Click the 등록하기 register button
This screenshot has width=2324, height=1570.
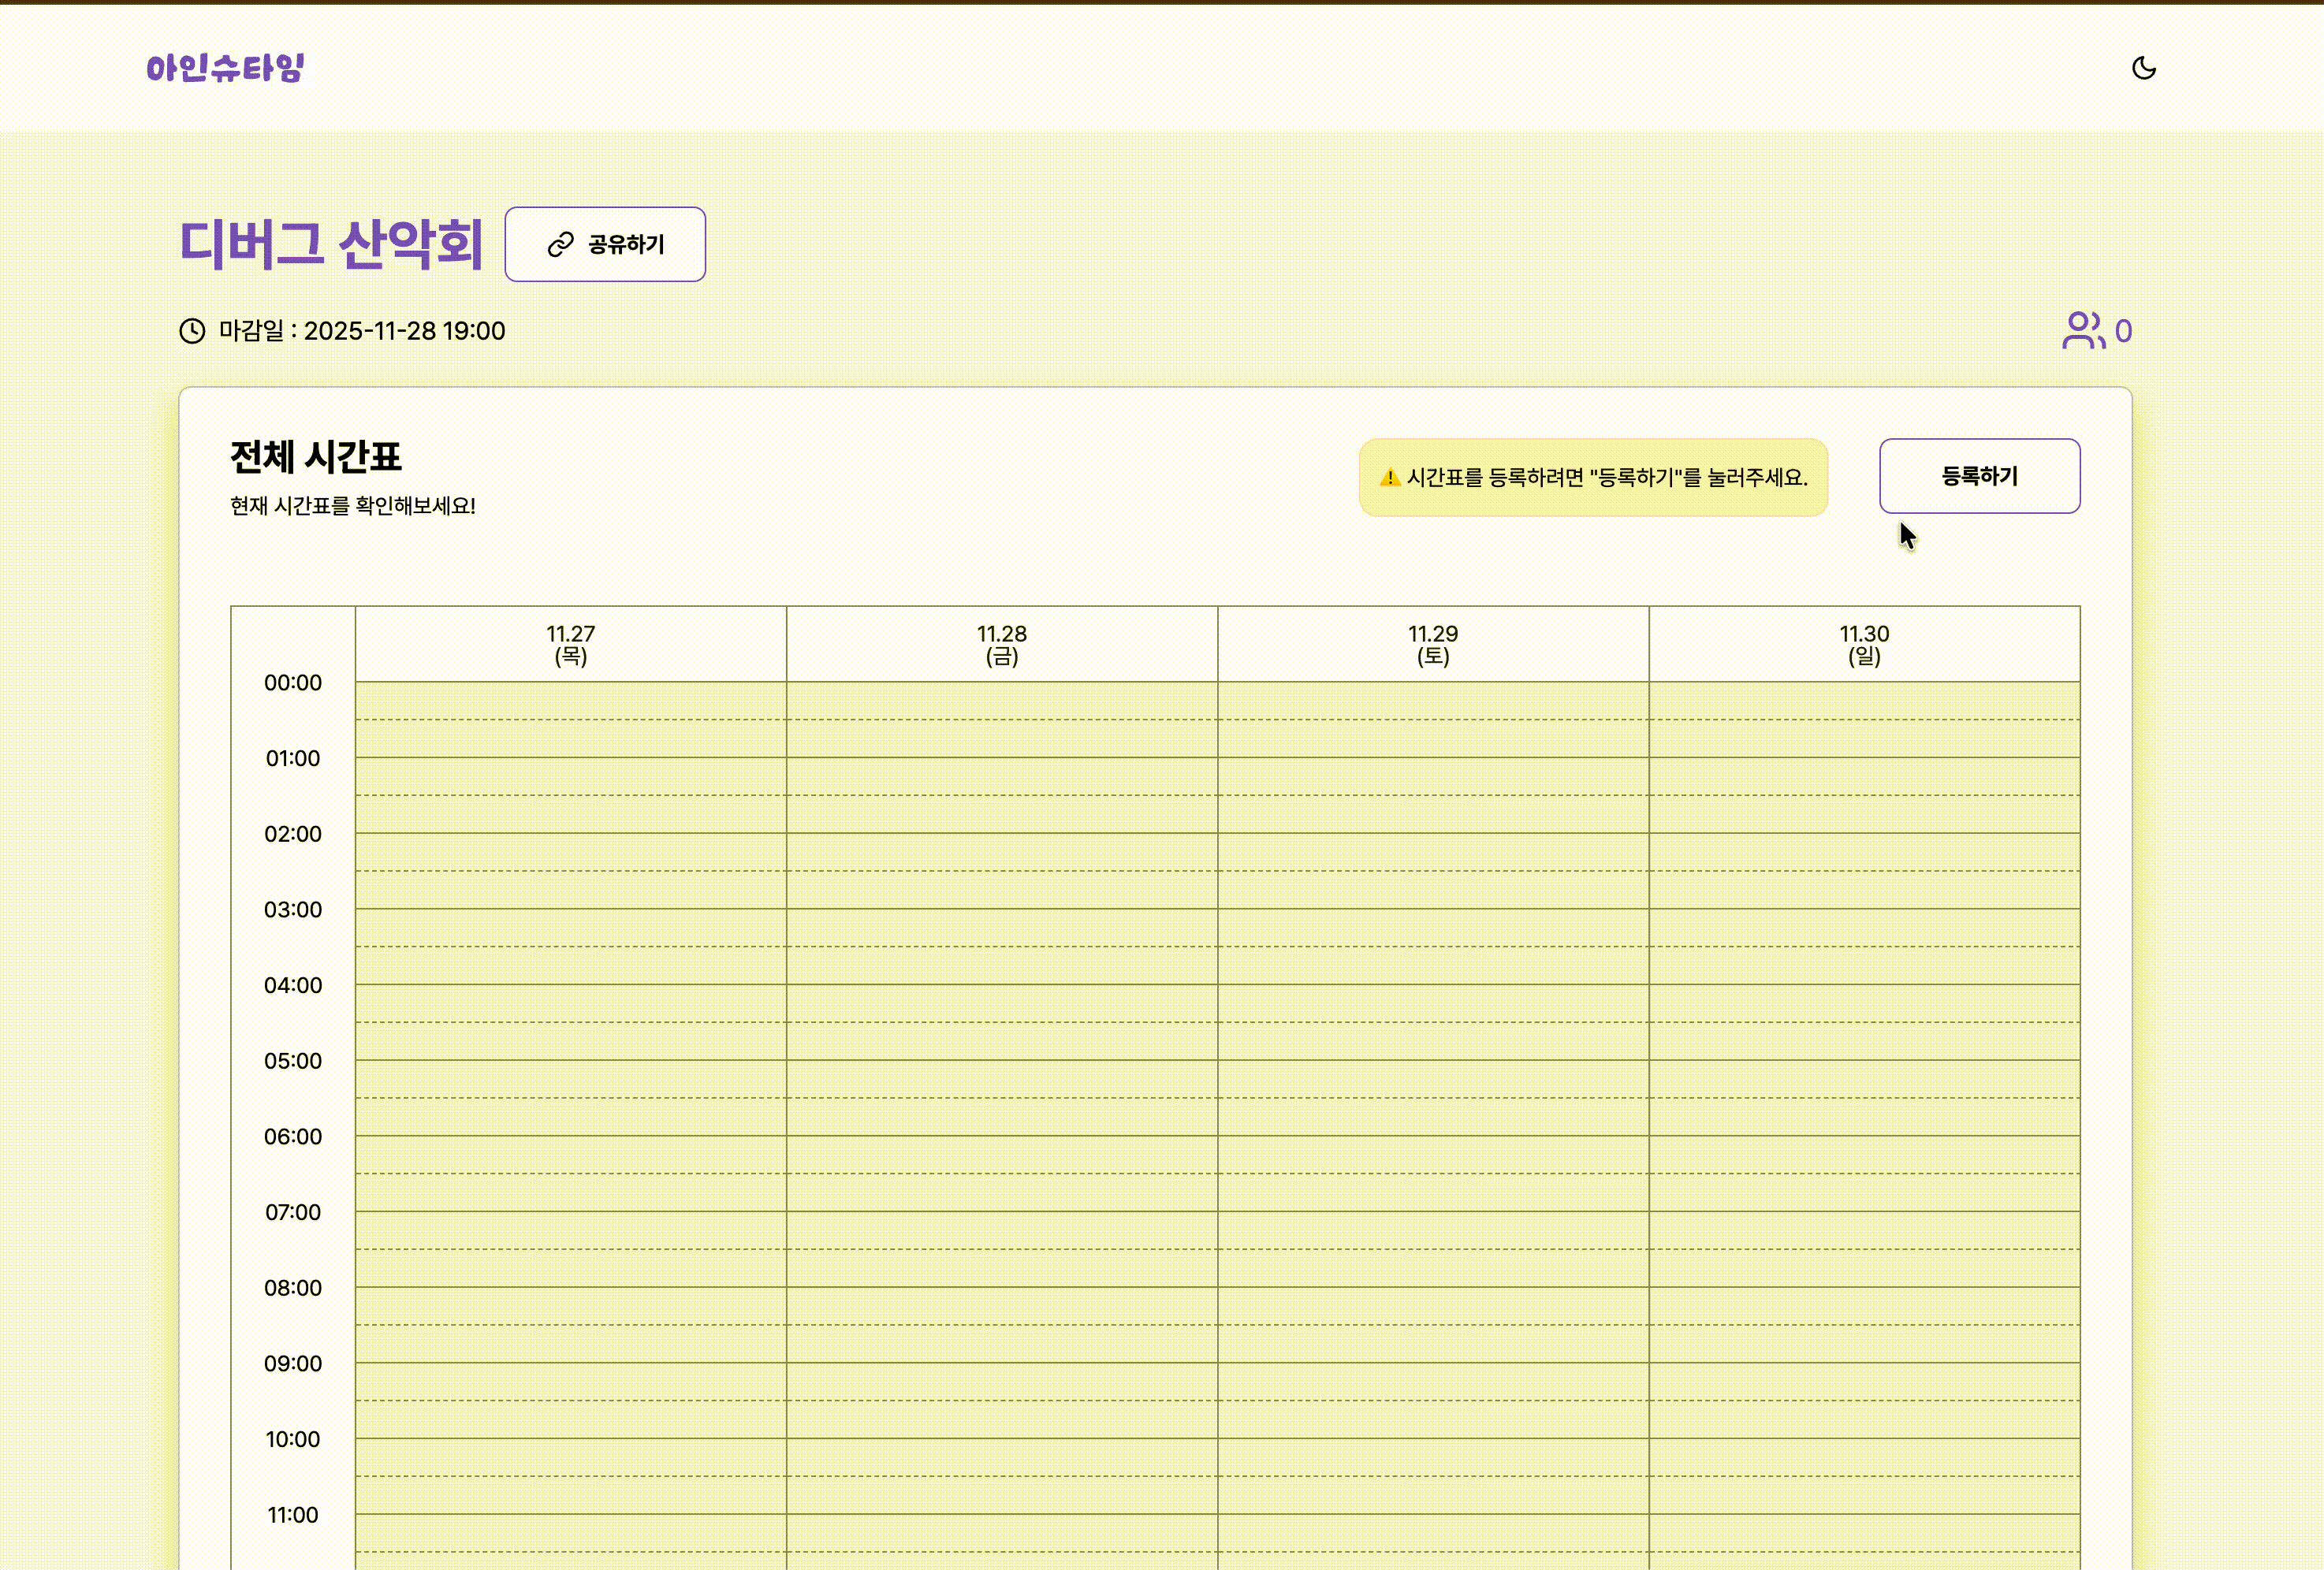pyautogui.click(x=1979, y=476)
